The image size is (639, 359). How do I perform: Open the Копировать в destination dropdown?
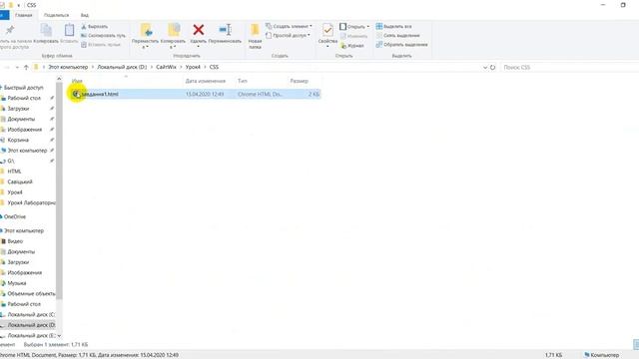point(174,47)
